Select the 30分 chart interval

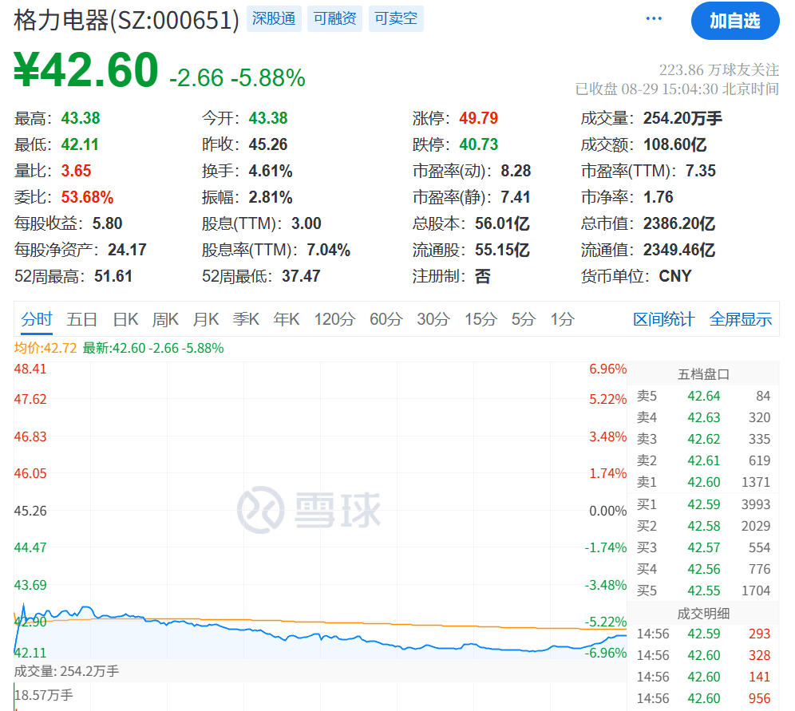[433, 318]
